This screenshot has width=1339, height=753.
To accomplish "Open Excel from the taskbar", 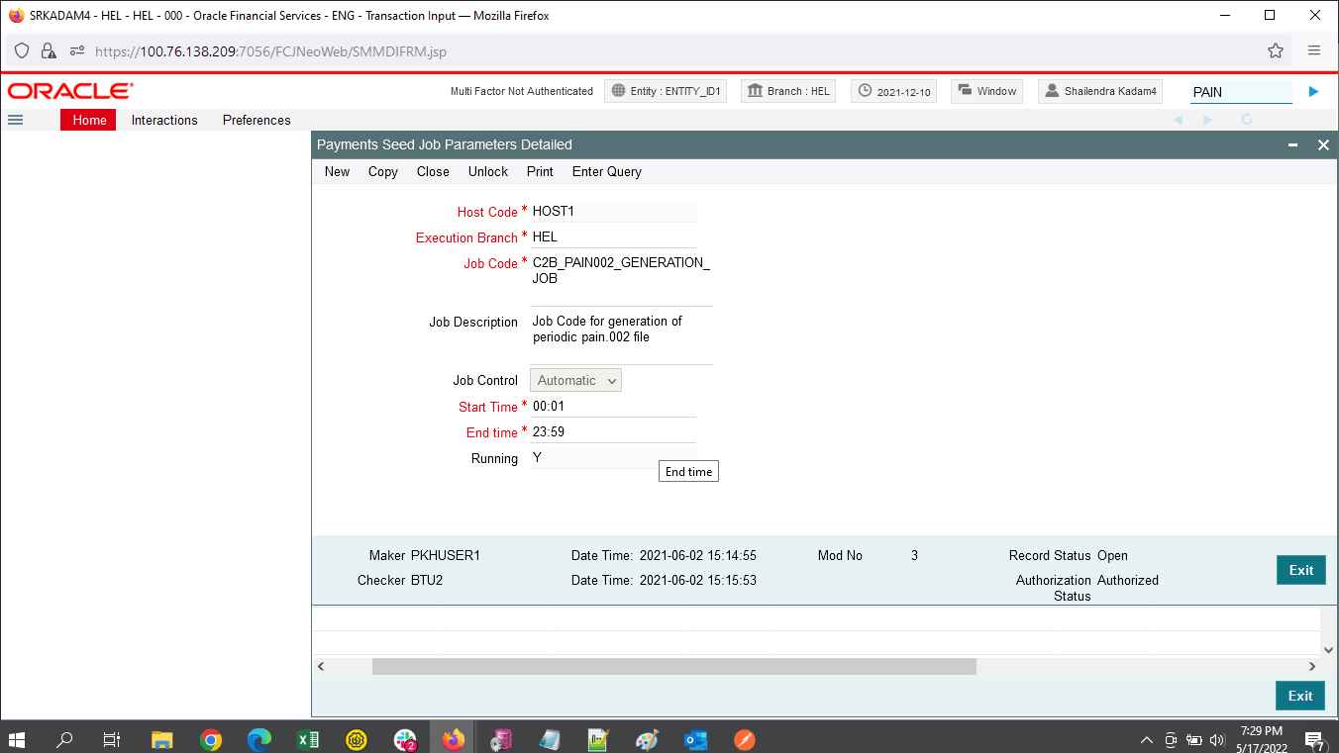I will point(308,739).
